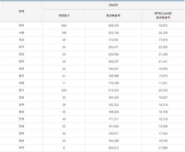
Task: Click the 지역 column header
Action: pos(21,11)
